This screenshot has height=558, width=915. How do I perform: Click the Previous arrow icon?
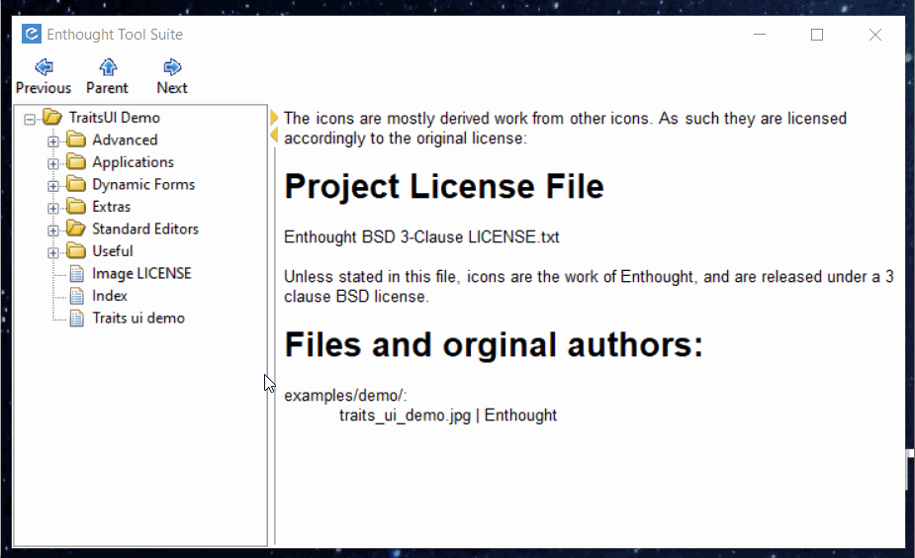pyautogui.click(x=44, y=67)
